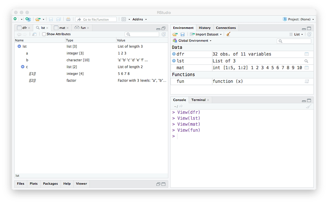Click the Open File folder icon
The image size is (328, 204).
(x=38, y=19)
